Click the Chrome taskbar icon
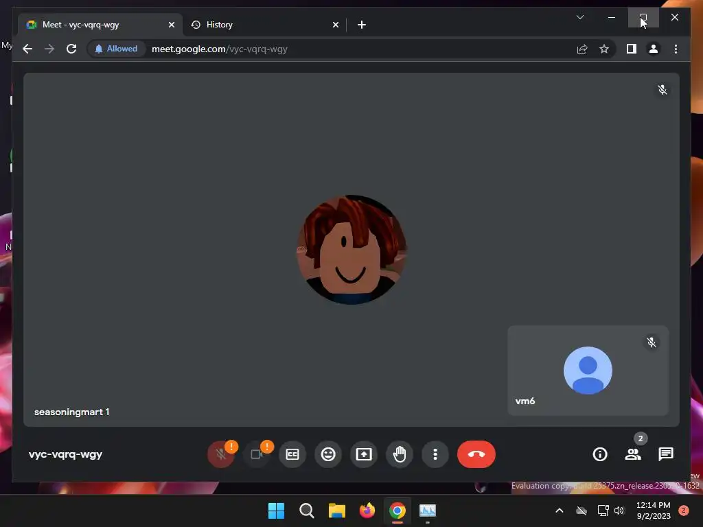The width and height of the screenshot is (703, 527). click(397, 511)
